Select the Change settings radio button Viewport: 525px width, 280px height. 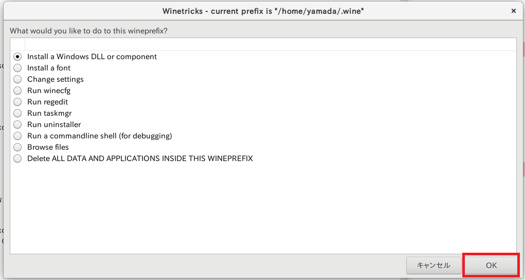tap(17, 79)
